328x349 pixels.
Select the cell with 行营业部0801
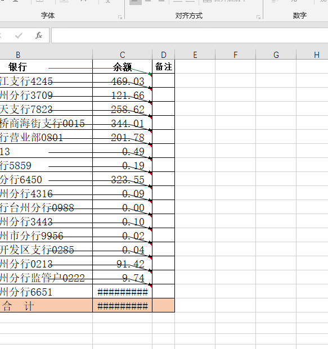coord(46,137)
